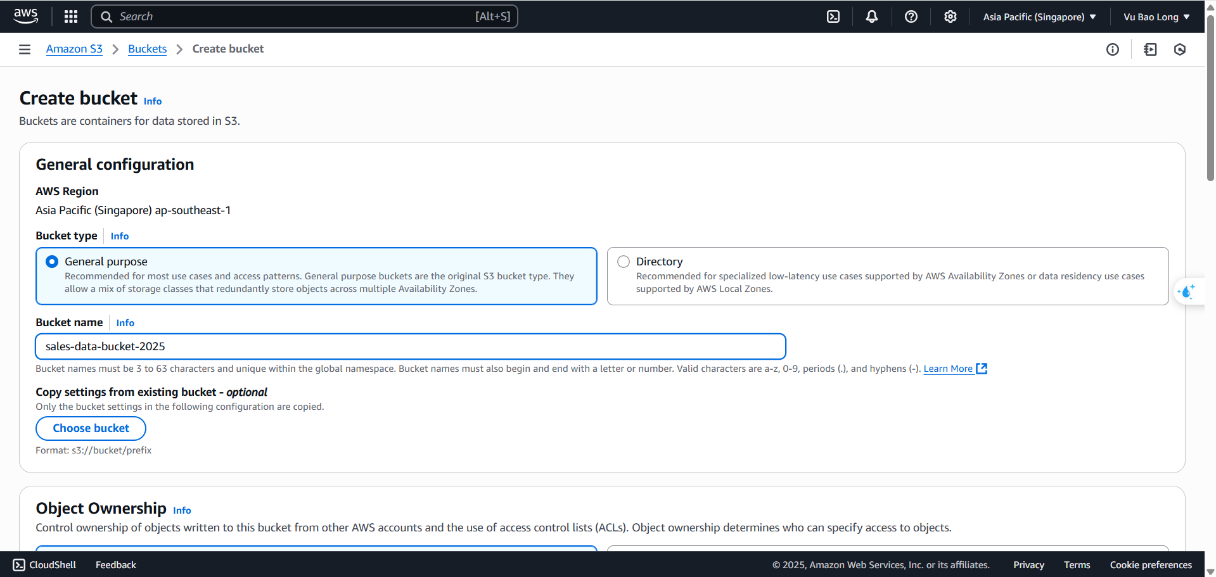
Task: Open the help question mark menu
Action: click(911, 16)
